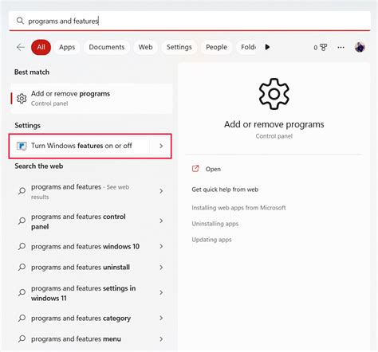
Task: Expand chevron for 'uninstall' suggestion
Action: 161,268
